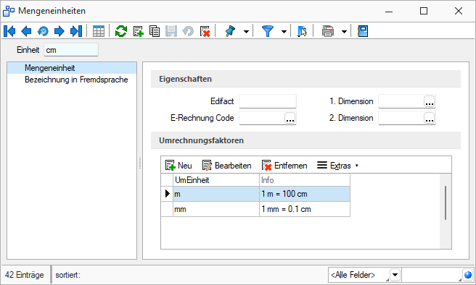Image resolution: width=476 pixels, height=285 pixels.
Task: Click the '1 m = 100 cm' cell
Action: click(x=305, y=194)
